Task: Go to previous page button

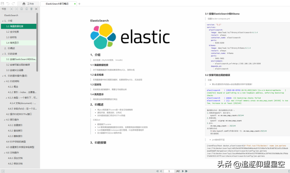Action: [161, 171]
